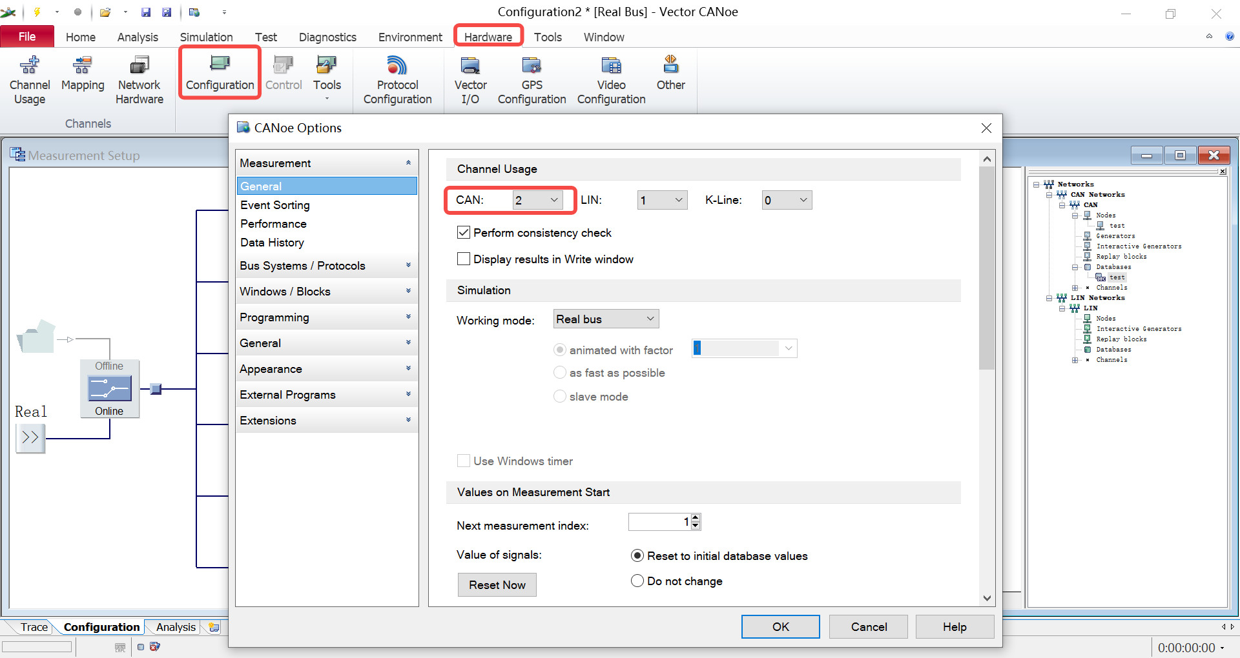Click the Reset Now button
1240x658 pixels.
pyautogui.click(x=497, y=584)
